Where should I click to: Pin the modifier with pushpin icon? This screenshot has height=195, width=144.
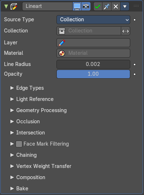(107, 6)
